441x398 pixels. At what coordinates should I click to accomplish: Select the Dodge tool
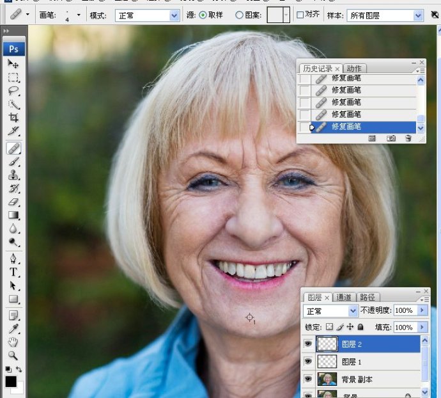coord(13,242)
